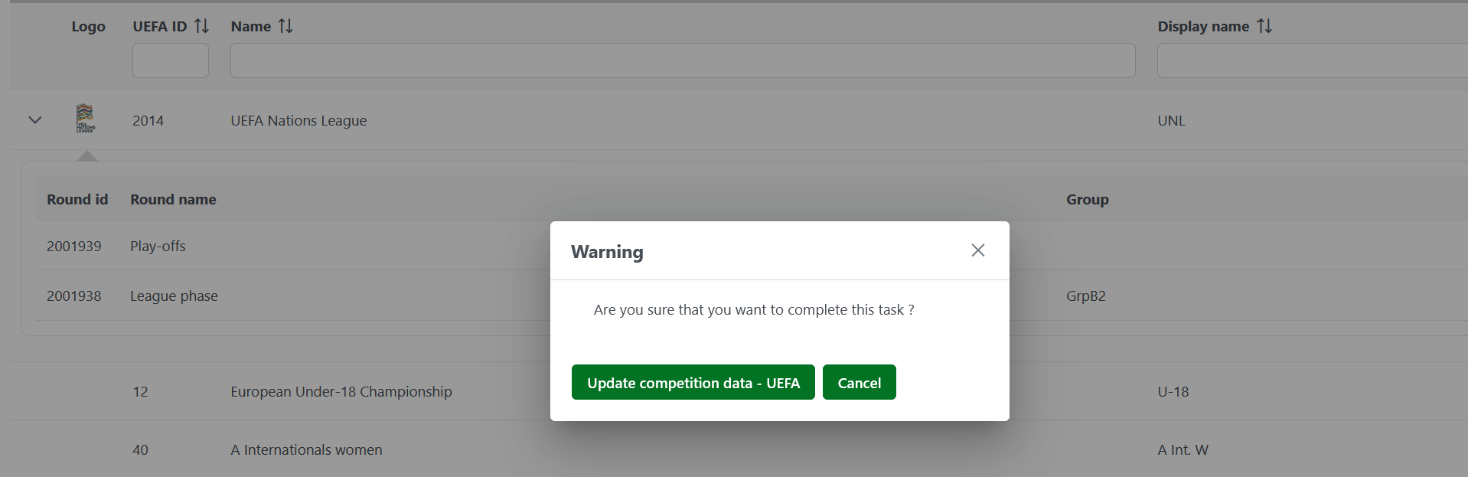Sort the table by UEFA ID

coord(201,26)
